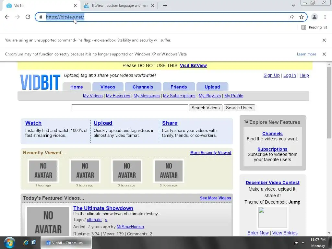Launch Internet Explorer from taskbar

26,243
